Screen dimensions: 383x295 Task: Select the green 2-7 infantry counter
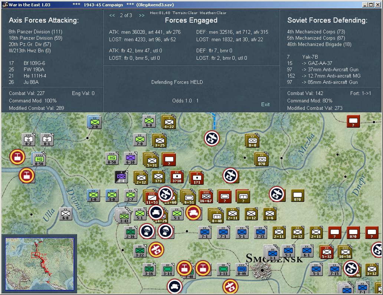coord(130,195)
